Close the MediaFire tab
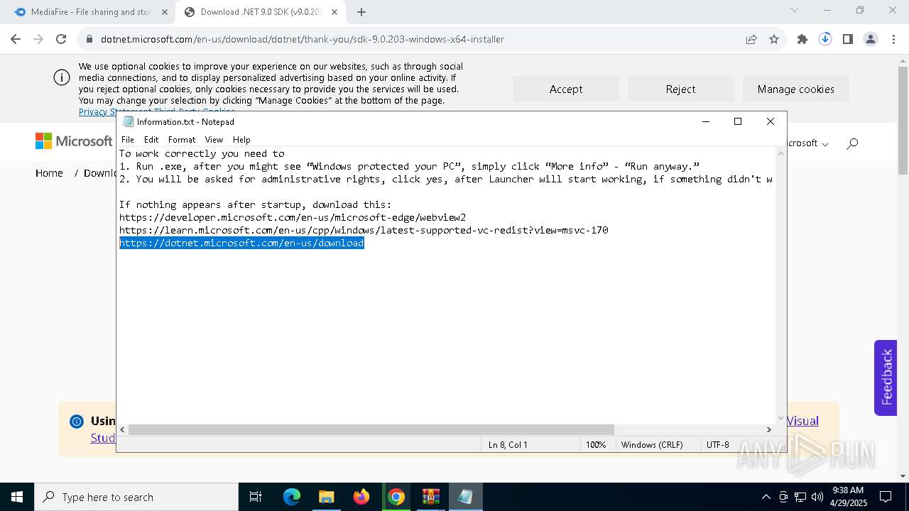 point(165,12)
